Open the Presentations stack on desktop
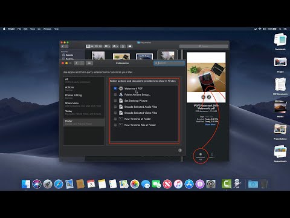 280,131
